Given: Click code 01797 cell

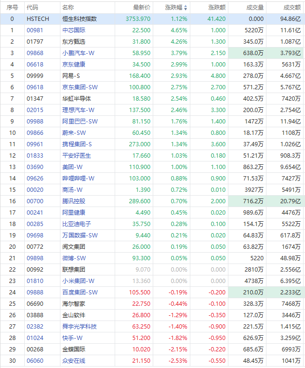Looking at the screenshot, I should 35,42.
